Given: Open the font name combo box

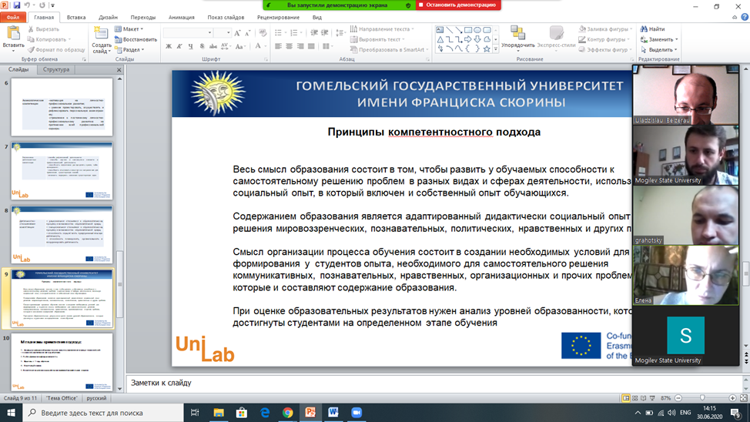Looking at the screenshot, I should click(x=188, y=32).
